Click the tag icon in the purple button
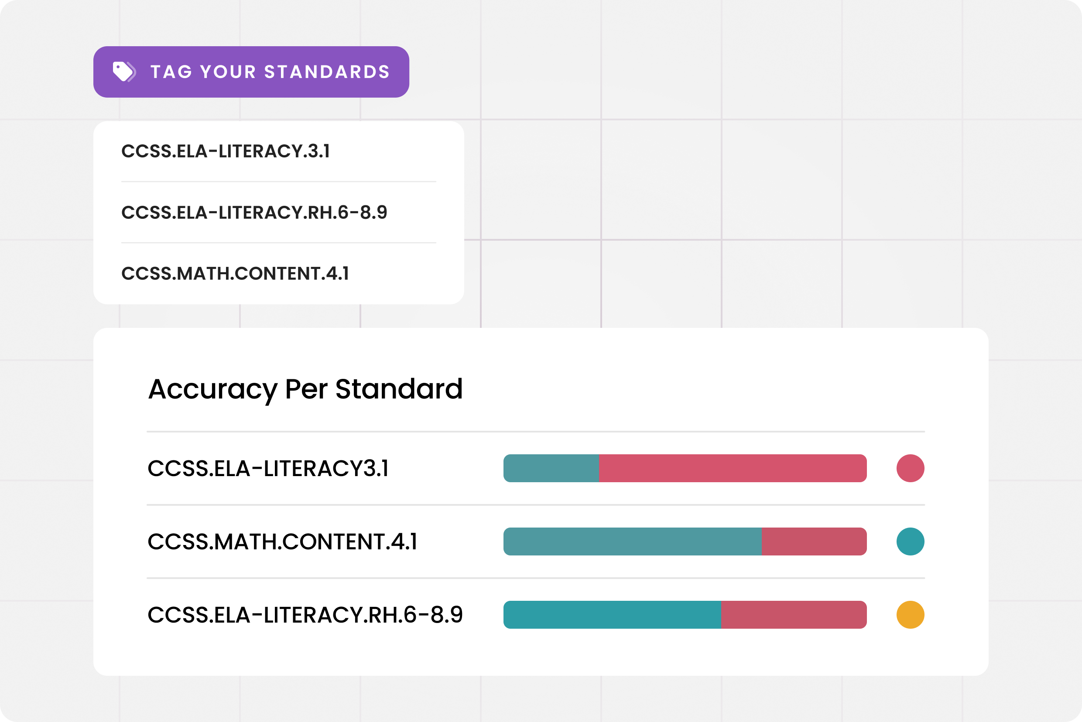Viewport: 1082px width, 722px height. point(124,72)
